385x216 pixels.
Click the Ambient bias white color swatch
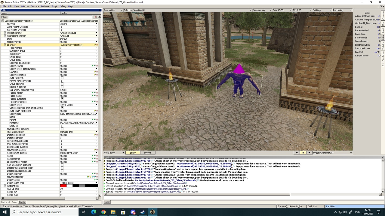69,186
